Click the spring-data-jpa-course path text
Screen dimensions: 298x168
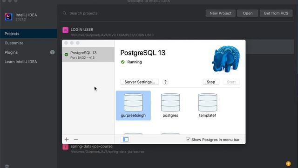[x=107, y=152]
